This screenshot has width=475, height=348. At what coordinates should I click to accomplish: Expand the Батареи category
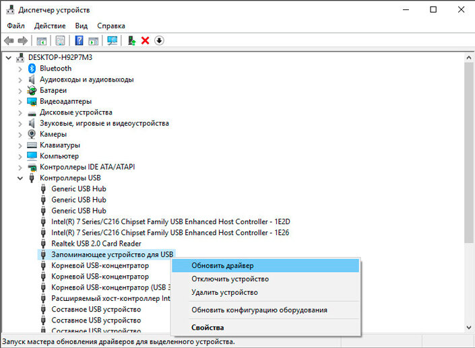20,91
